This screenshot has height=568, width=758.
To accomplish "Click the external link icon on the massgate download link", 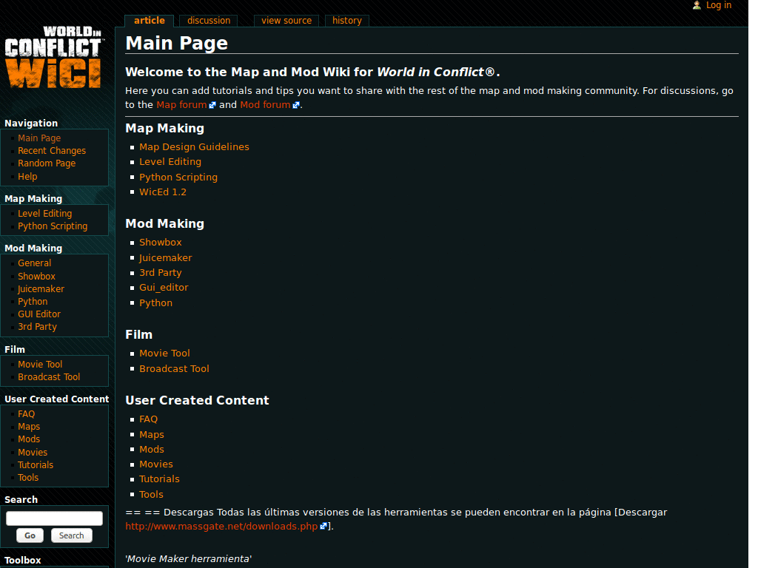I will 323,526.
